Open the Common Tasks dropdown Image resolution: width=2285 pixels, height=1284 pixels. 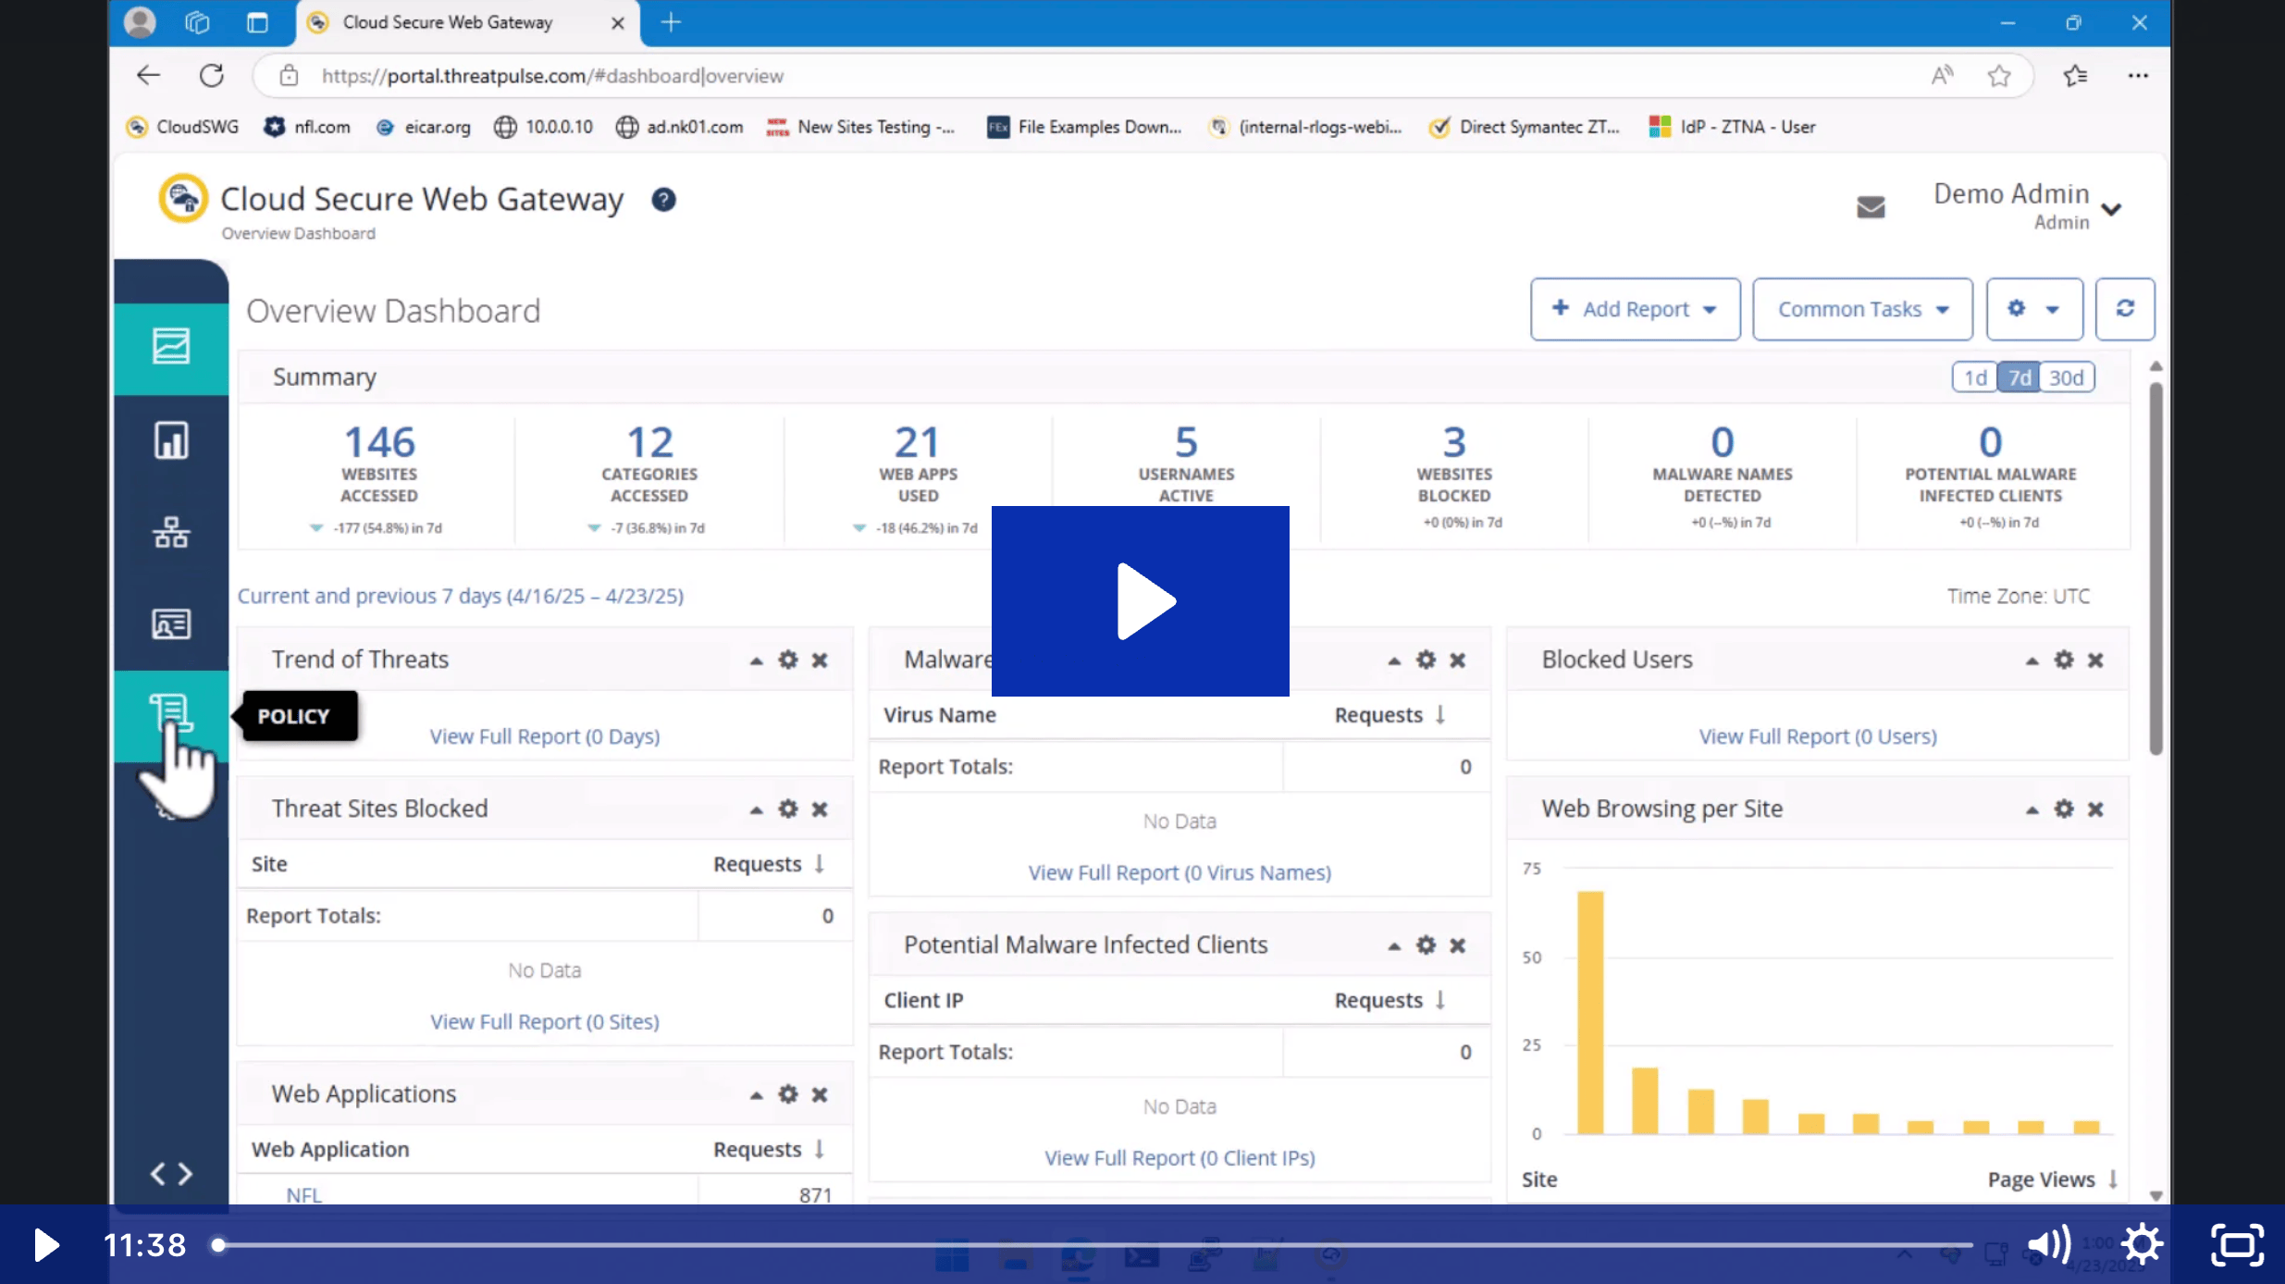point(1862,309)
